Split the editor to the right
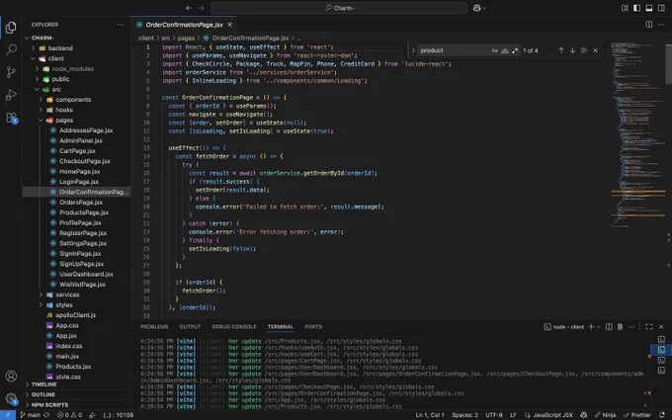Screen dimensions: 672x420 click(x=649, y=25)
